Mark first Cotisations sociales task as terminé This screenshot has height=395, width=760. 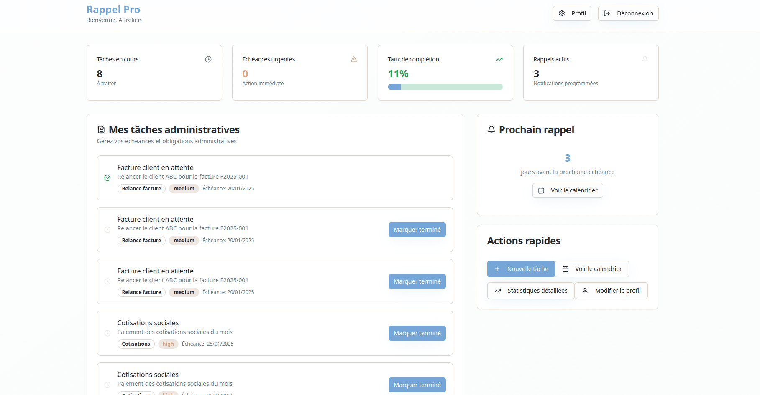[417, 333]
